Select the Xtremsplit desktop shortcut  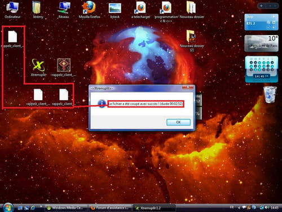38,67
